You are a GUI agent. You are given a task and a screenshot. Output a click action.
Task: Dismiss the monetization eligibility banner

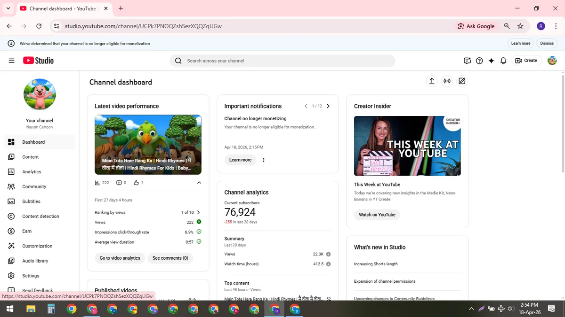[x=547, y=43]
